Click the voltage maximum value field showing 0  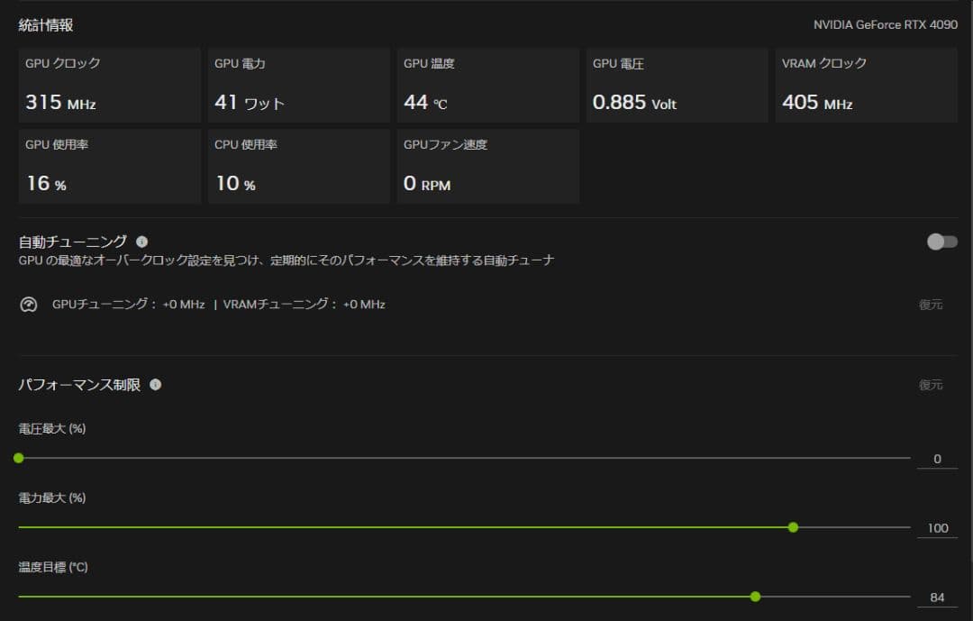(x=937, y=458)
